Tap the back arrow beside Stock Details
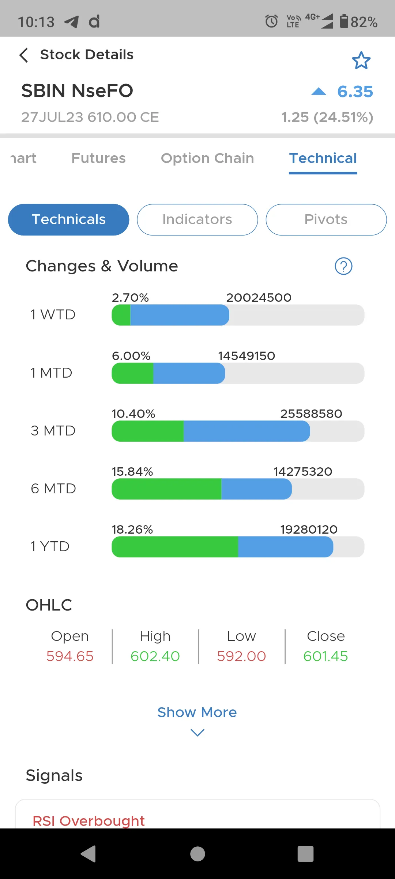The height and width of the screenshot is (879, 395). click(24, 55)
